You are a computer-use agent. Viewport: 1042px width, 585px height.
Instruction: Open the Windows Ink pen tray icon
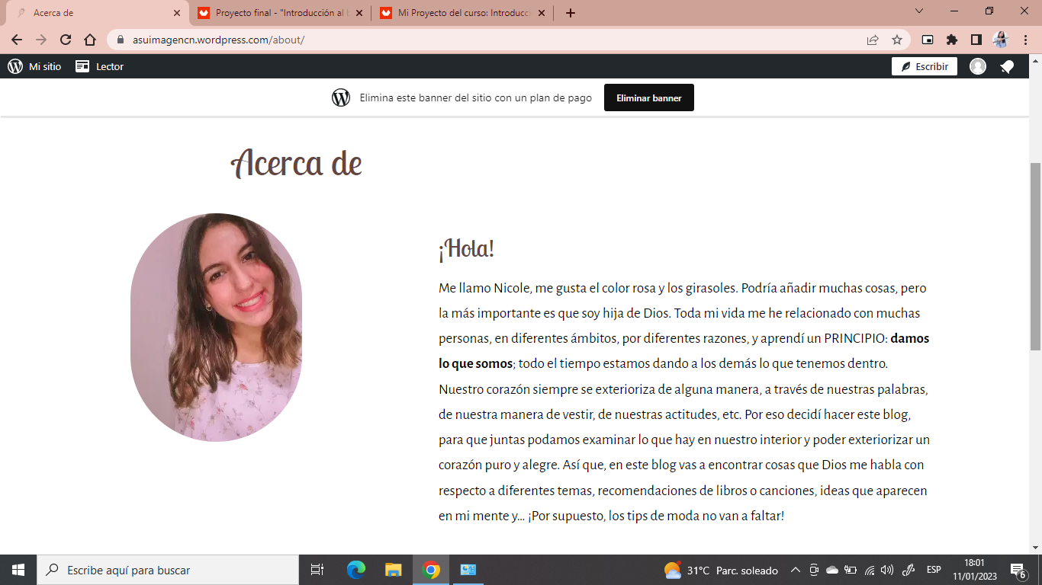tap(909, 570)
